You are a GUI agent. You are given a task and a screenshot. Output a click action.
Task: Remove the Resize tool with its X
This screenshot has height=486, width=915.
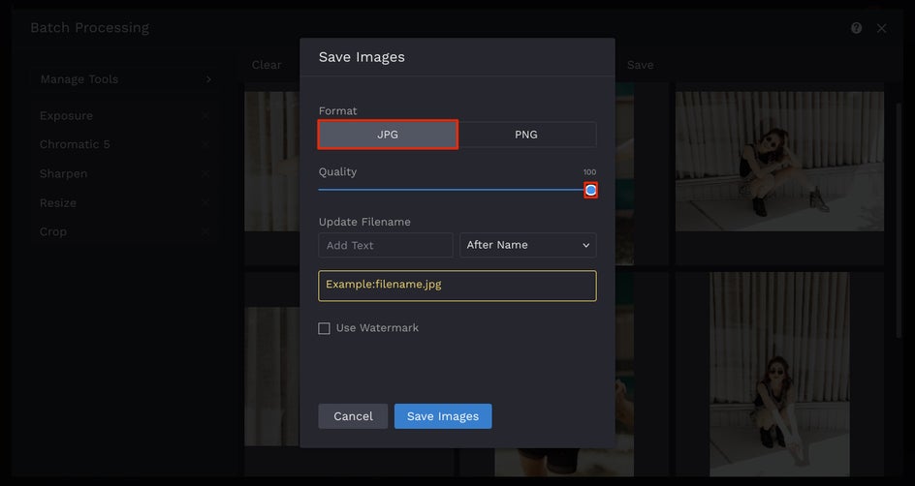(x=205, y=202)
